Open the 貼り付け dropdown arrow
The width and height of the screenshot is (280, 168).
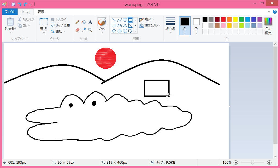click(10, 33)
